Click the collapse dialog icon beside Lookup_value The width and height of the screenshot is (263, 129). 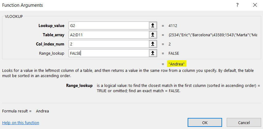152,25
